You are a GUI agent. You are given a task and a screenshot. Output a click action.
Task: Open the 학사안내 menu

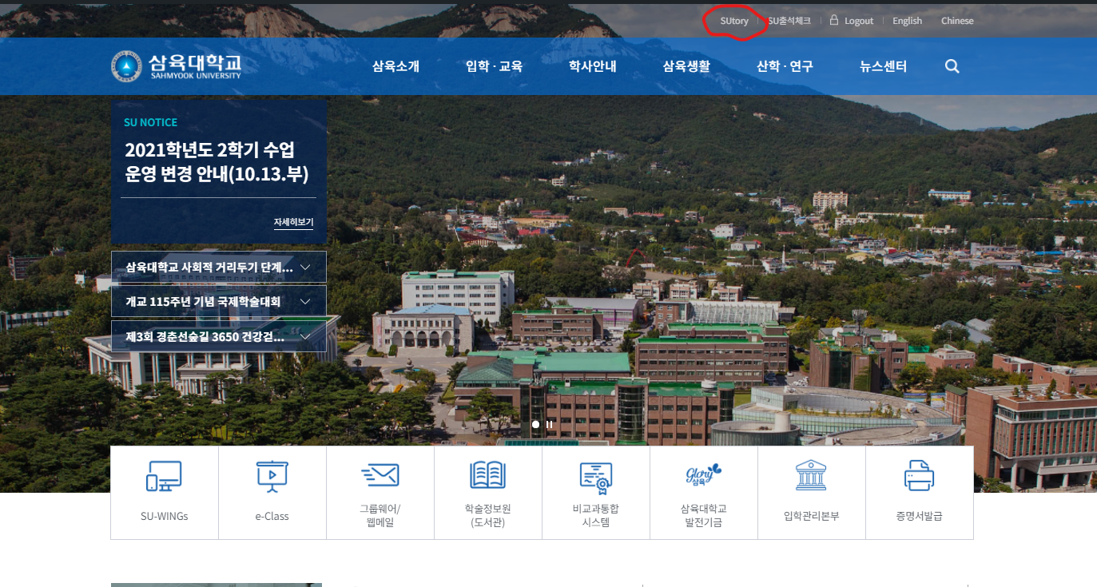(x=592, y=66)
